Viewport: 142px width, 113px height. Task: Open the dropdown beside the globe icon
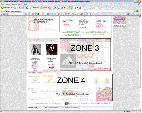coord(77,8)
